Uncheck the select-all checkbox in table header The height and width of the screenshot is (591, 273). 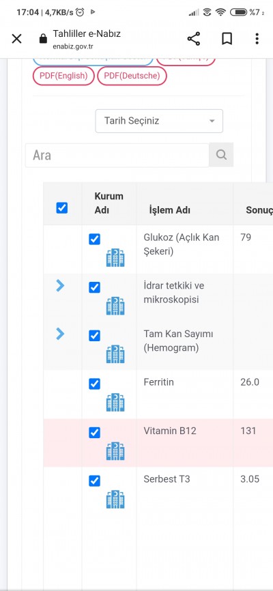tap(62, 207)
